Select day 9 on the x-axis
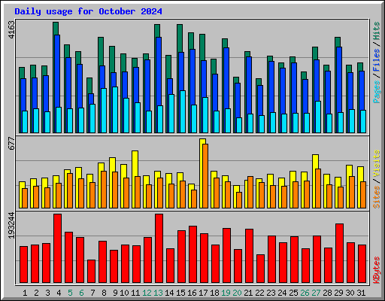 (115, 293)
